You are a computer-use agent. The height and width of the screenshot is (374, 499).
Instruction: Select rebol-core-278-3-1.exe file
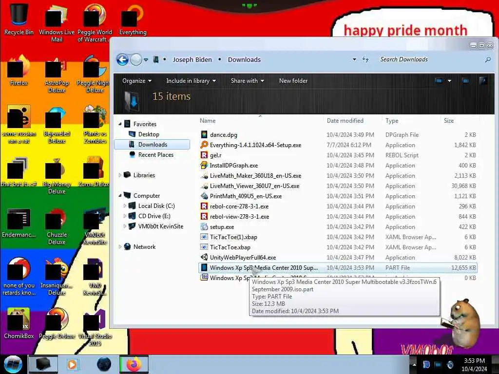[x=239, y=206]
